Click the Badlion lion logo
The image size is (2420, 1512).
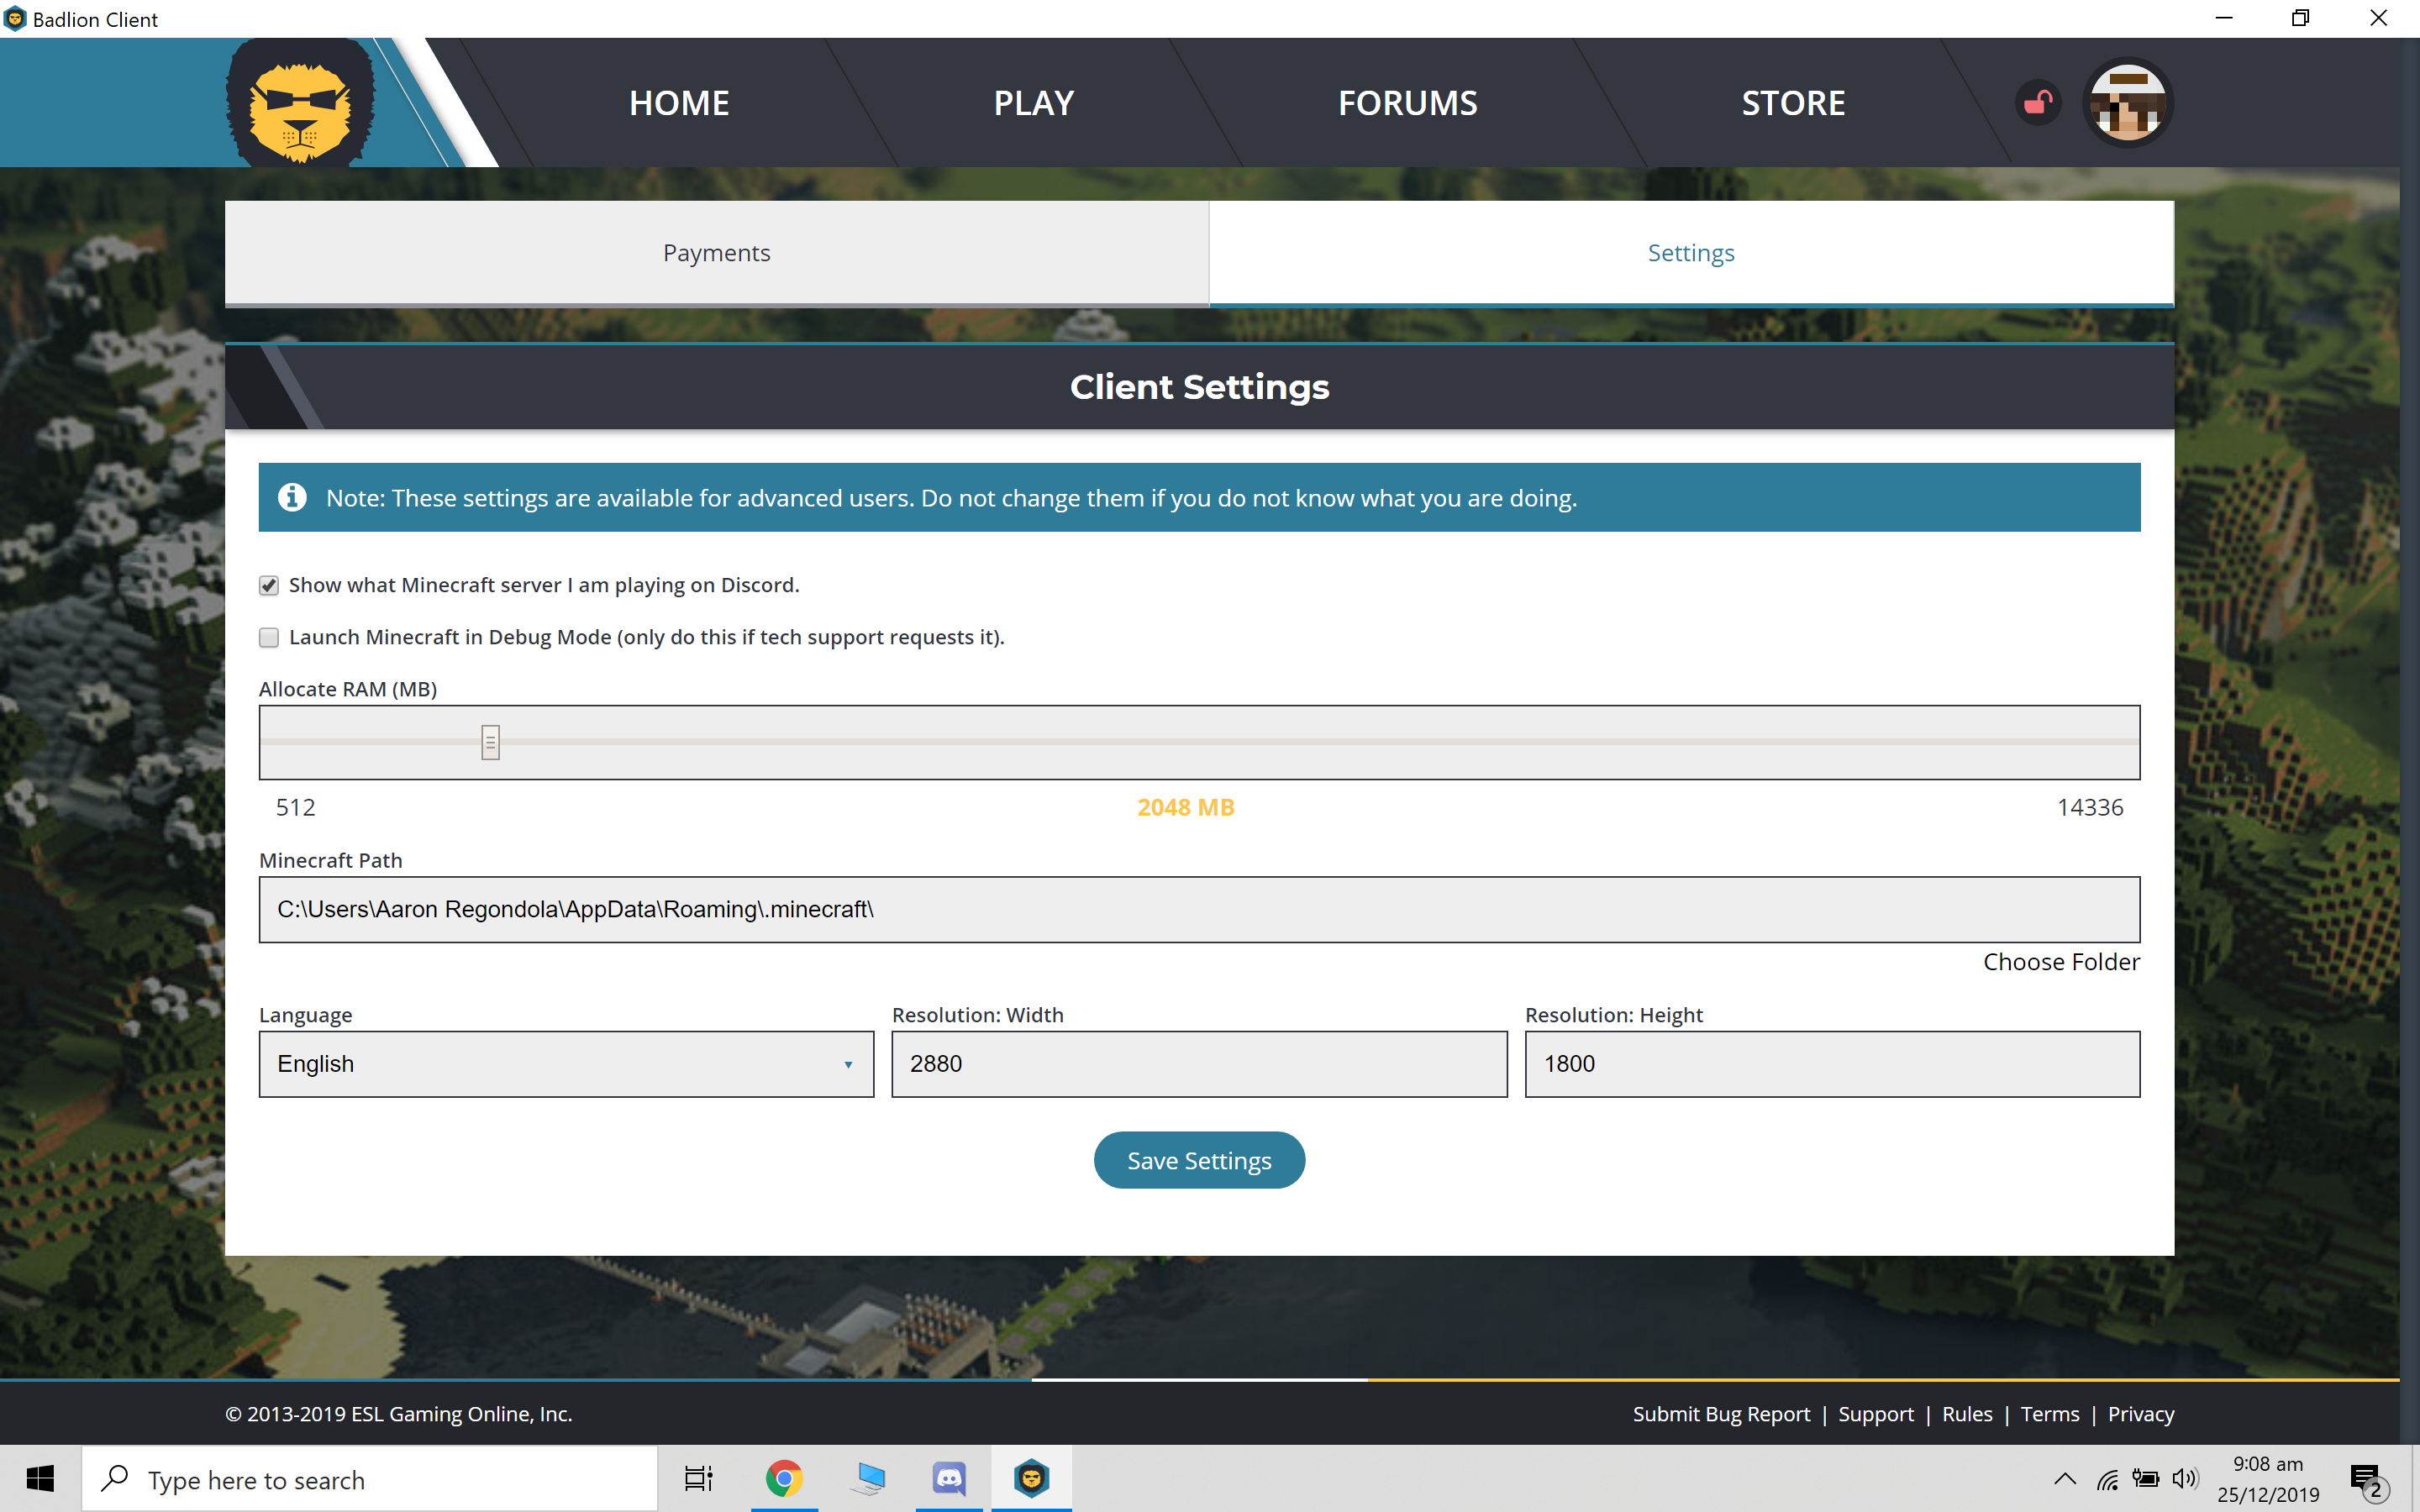coord(300,102)
